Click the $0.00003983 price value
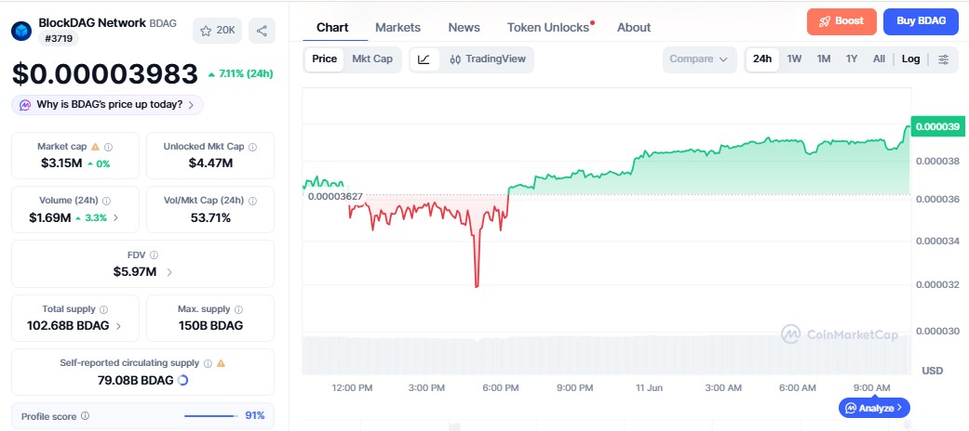 104,74
